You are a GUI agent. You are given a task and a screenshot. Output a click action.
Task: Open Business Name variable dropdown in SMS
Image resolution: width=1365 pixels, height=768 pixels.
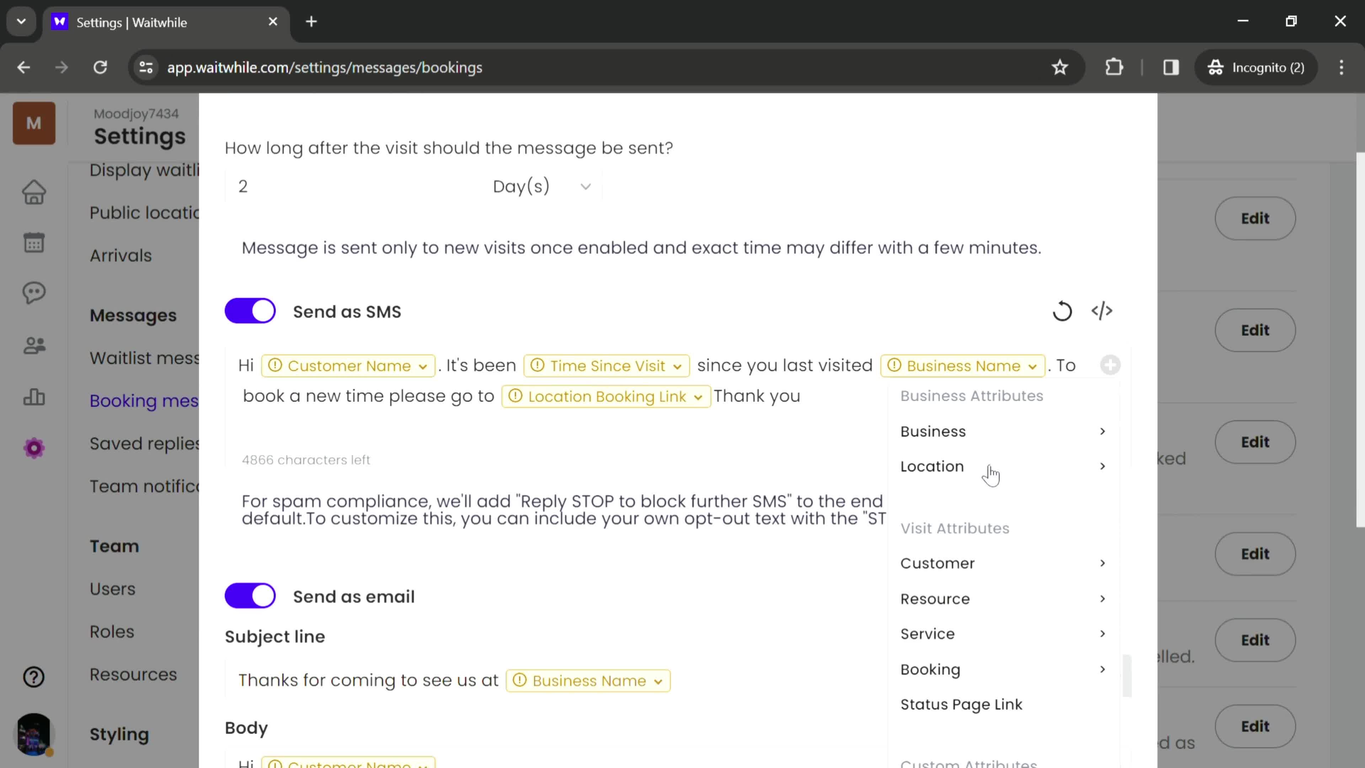point(962,366)
